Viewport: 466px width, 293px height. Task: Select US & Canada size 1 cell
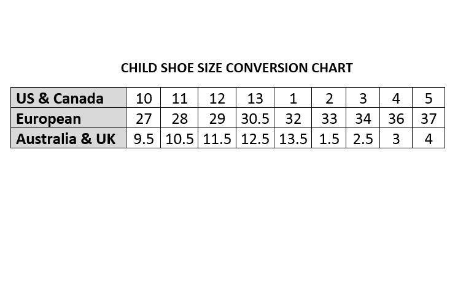(293, 98)
